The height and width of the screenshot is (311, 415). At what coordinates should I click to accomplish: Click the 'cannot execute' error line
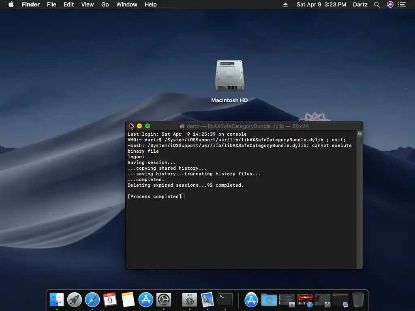(240, 145)
